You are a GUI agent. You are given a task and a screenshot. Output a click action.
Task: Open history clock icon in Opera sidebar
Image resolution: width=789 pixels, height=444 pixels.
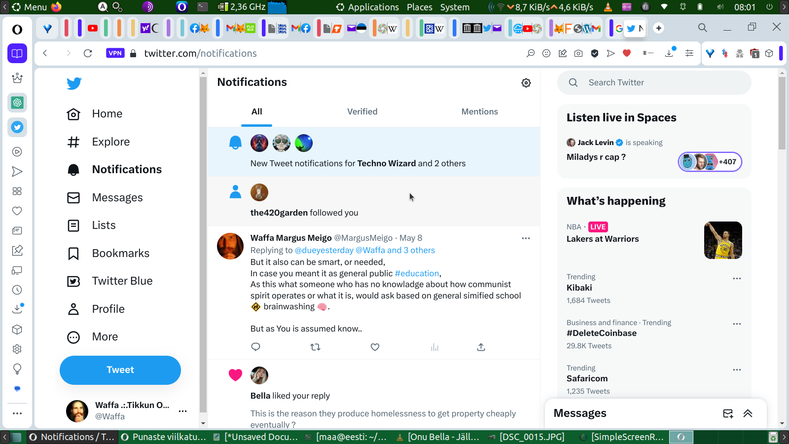tap(17, 290)
